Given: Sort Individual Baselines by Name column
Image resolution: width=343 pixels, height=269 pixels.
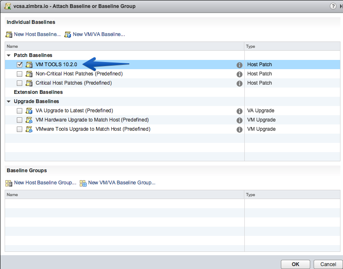Looking at the screenshot, I should (x=124, y=46).
